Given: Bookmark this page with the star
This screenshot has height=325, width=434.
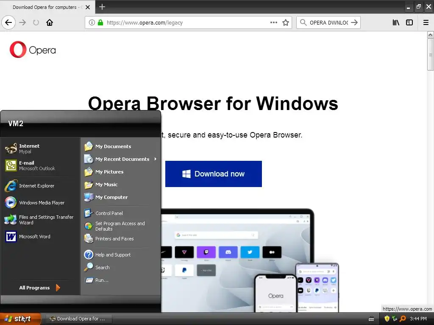Looking at the screenshot, I should [286, 22].
